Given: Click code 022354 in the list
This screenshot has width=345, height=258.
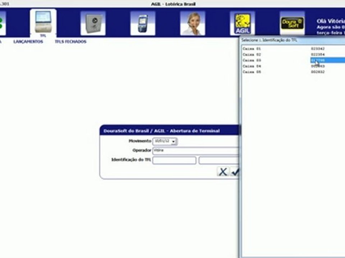Looking at the screenshot, I should pyautogui.click(x=318, y=54).
